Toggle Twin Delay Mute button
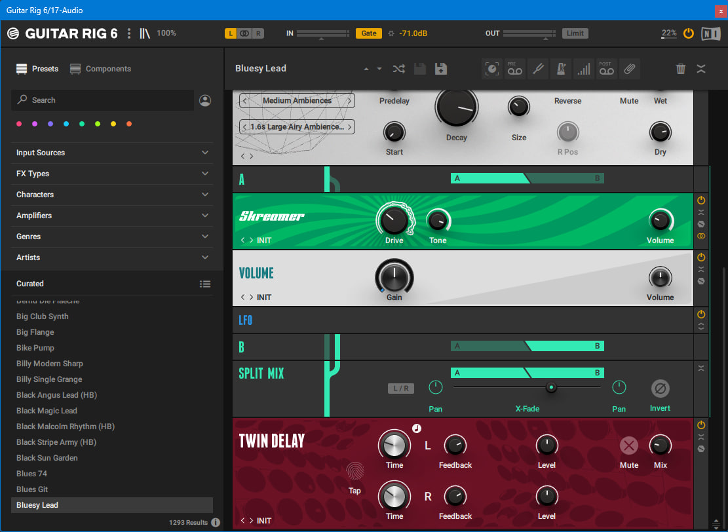Screen dimensions: 728x532 [x=629, y=446]
